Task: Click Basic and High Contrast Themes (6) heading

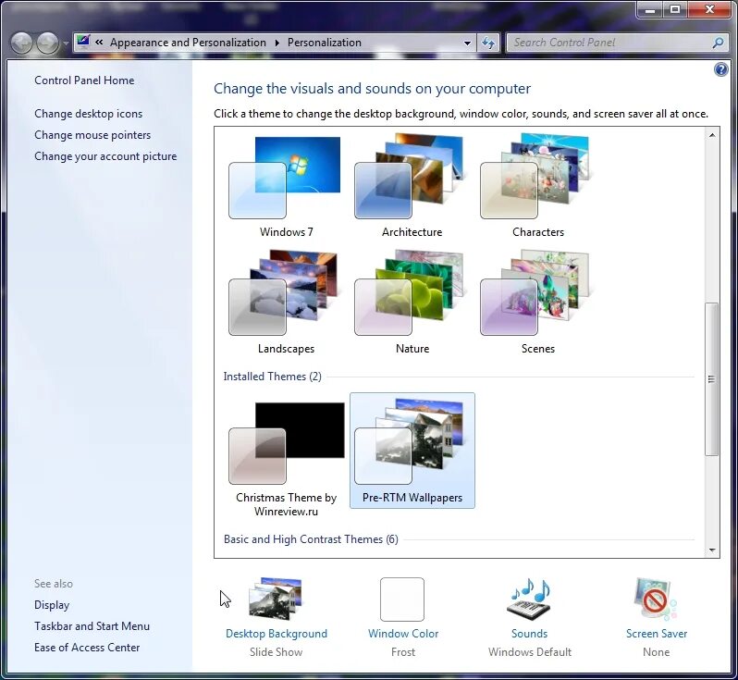Action: click(x=311, y=539)
